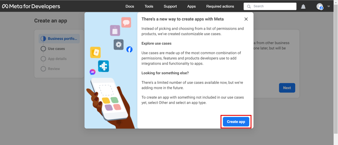
Task: Open Required actions in top bar
Action: point(220,6)
